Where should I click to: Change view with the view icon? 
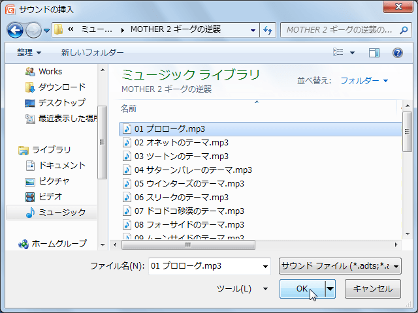338,52
